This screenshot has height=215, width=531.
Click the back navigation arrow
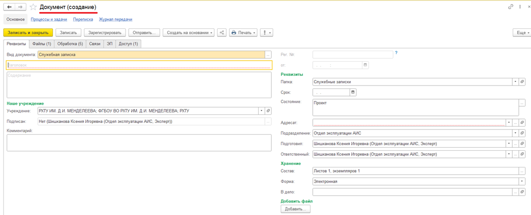tap(9, 7)
